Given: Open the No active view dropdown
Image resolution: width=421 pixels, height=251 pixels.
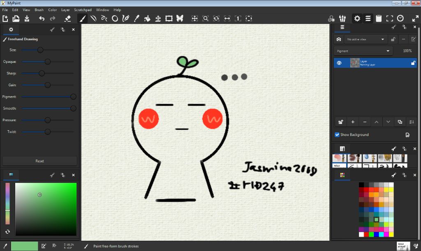Looking at the screenshot, I should point(365,39).
